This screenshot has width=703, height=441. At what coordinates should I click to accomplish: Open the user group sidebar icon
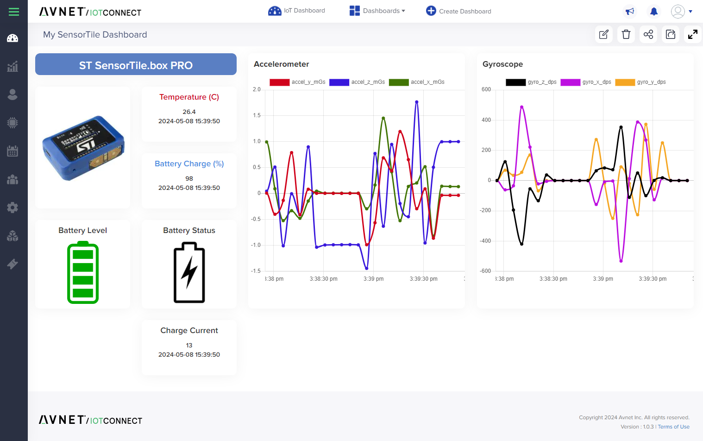[x=13, y=179]
